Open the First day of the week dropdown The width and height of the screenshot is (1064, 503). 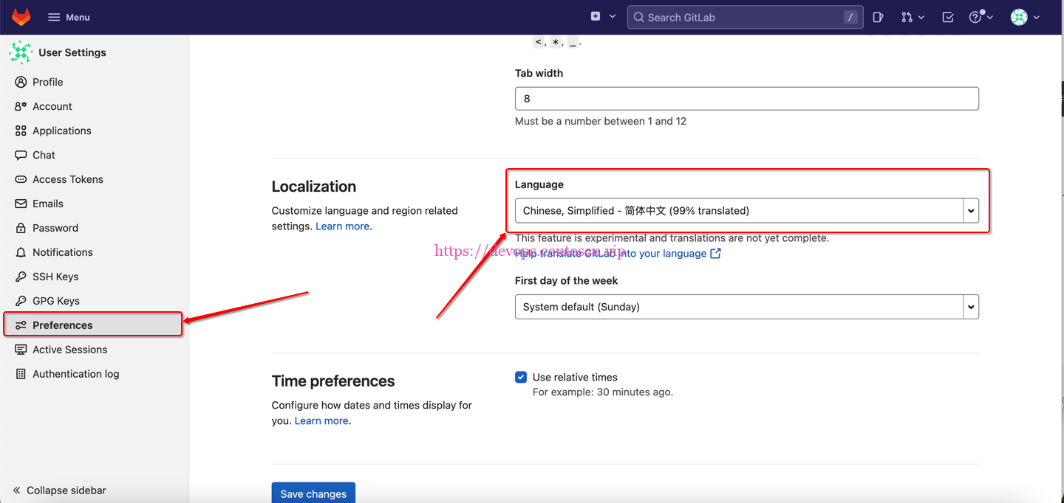point(746,307)
